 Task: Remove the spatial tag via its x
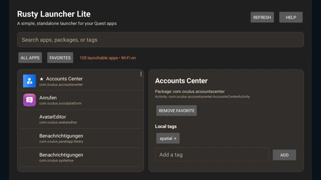click(x=175, y=138)
